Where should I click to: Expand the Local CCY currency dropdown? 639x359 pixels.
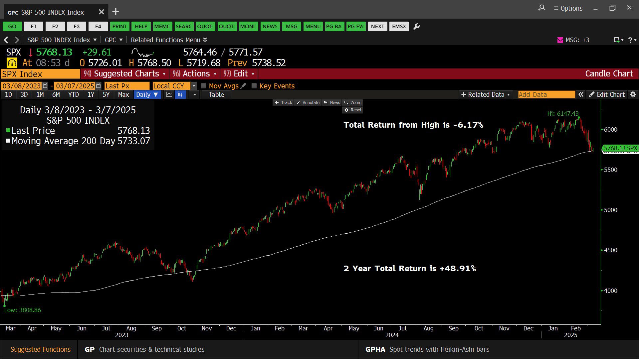194,86
